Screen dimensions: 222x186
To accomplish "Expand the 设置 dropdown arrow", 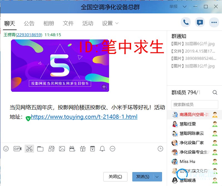I will (x=117, y=23).
